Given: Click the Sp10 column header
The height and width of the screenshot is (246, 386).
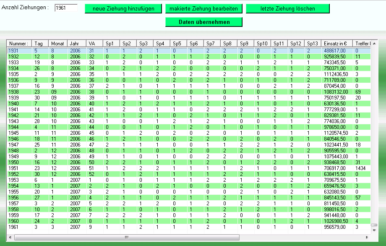Looking at the screenshot, I should (262, 44).
